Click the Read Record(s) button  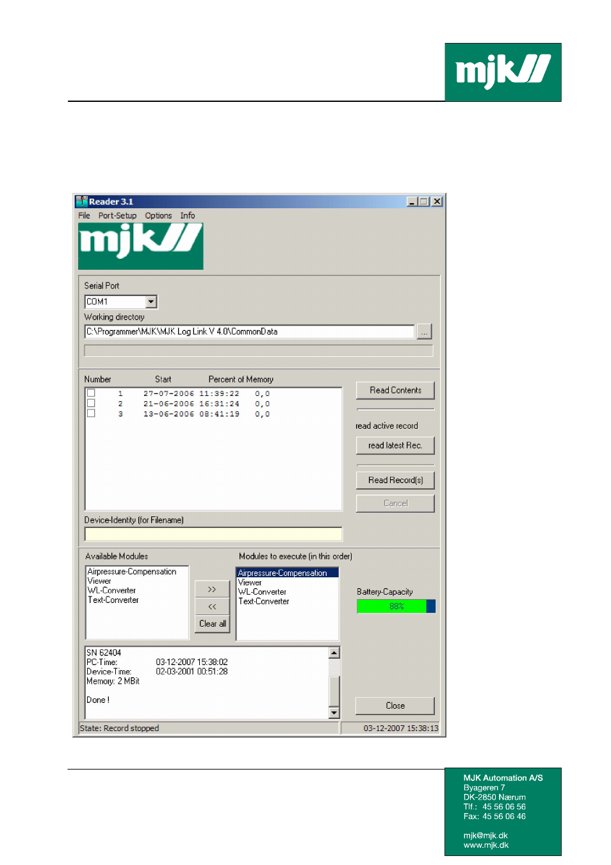coord(395,480)
